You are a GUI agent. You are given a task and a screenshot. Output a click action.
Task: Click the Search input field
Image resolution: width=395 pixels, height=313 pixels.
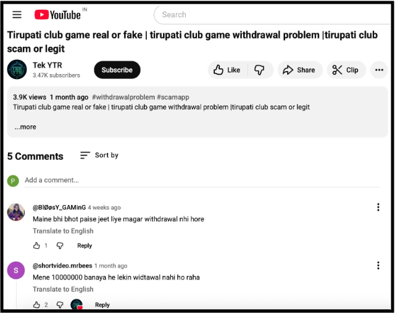pos(272,15)
